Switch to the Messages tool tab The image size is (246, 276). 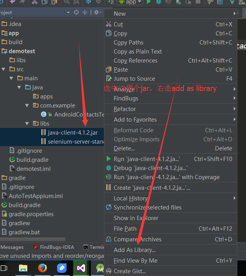pyautogui.click(x=12, y=247)
